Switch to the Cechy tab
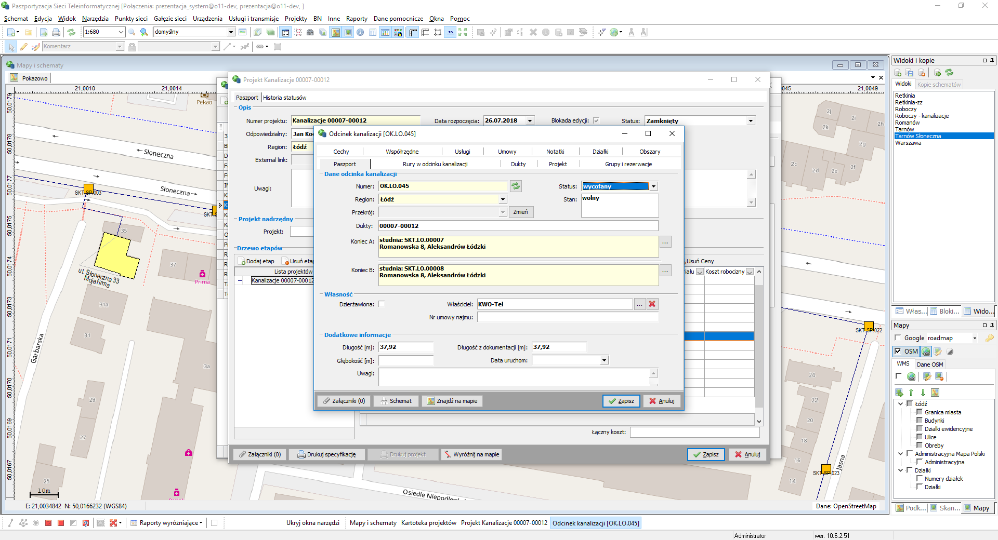 pyautogui.click(x=341, y=152)
